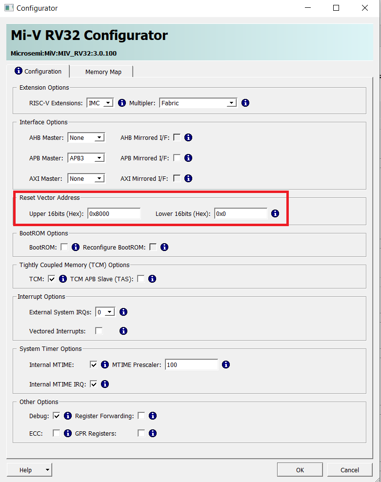Click info icon beside External System IRQs
The image size is (381, 482).
tap(123, 312)
